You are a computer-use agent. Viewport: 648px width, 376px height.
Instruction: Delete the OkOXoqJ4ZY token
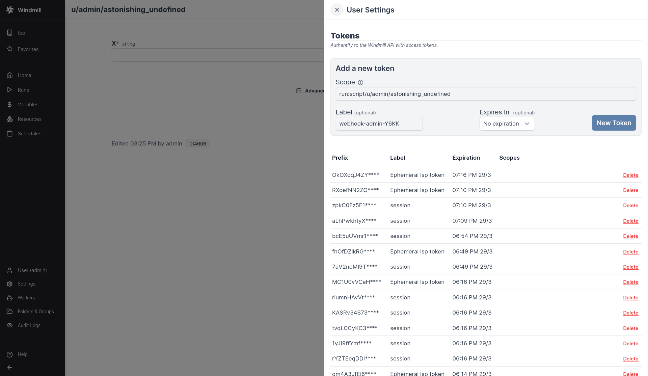click(x=630, y=175)
